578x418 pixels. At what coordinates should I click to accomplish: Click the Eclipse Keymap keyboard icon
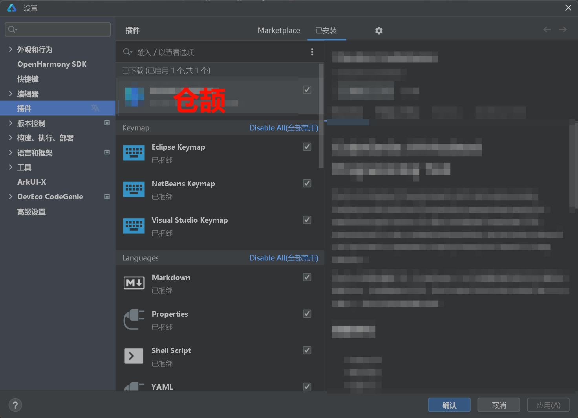pyautogui.click(x=134, y=153)
